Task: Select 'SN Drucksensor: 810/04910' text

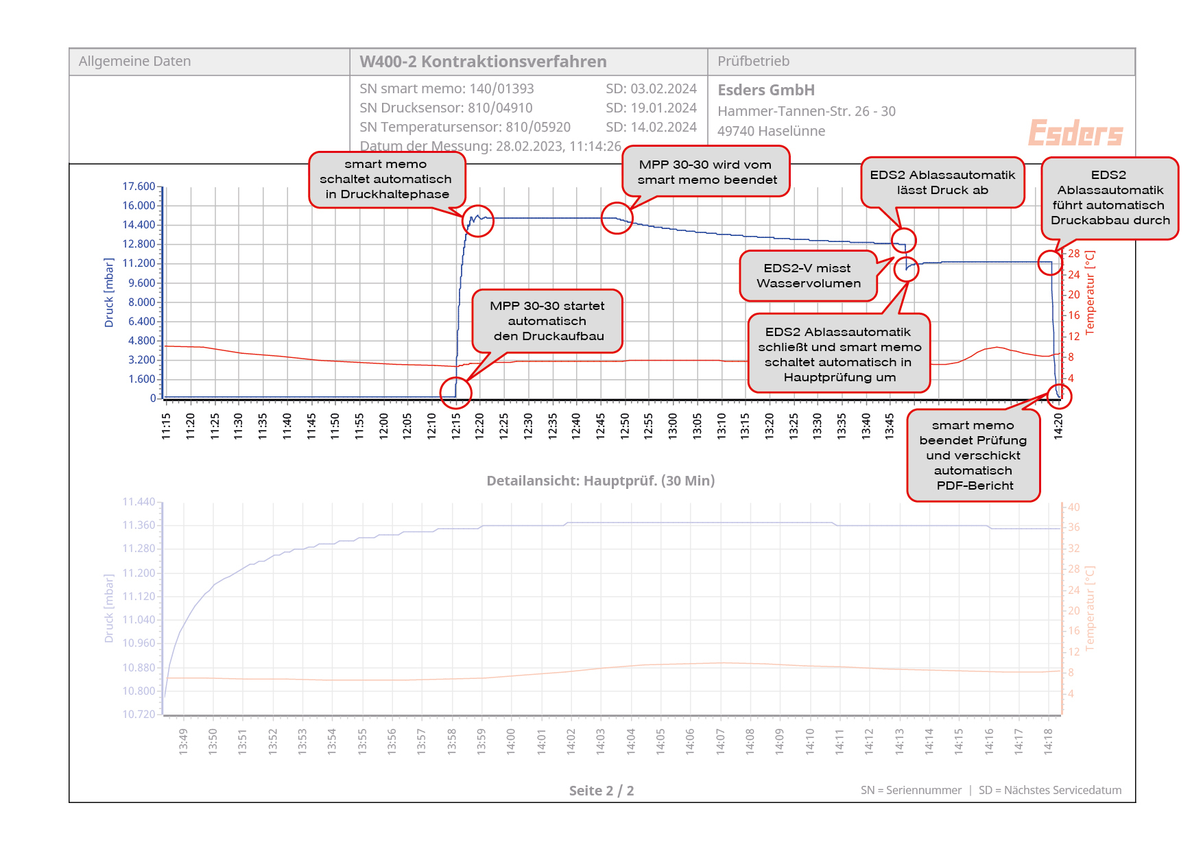Action: [446, 108]
